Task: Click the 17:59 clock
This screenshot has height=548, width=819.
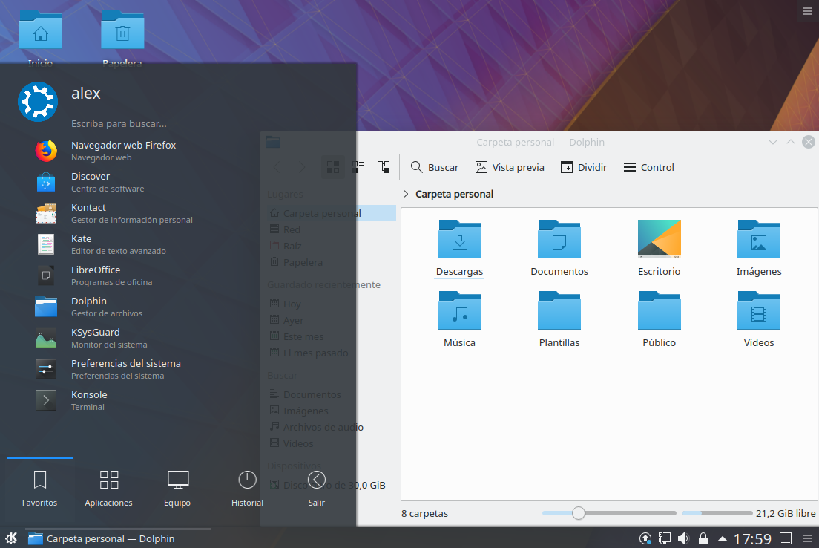Action: coord(752,538)
